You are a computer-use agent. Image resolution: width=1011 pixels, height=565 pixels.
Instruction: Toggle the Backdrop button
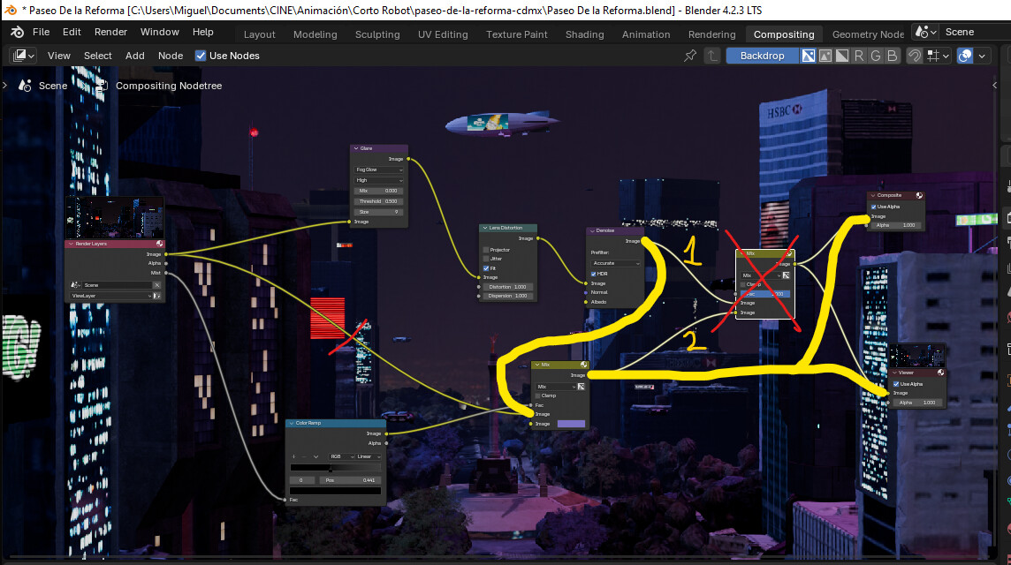762,56
